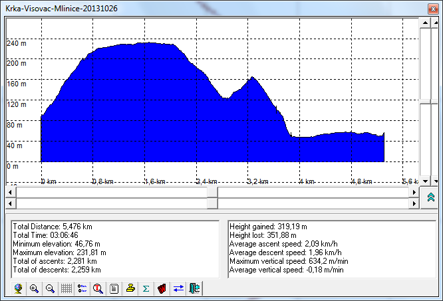Screen dimensions: 443x301
Task: Click the Sigma summary icon
Action: [x=146, y=288]
